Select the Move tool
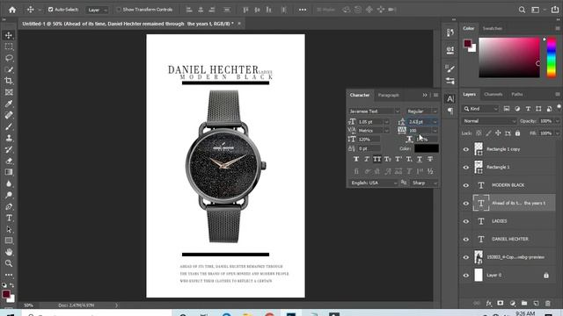The height and width of the screenshot is (316, 563). [x=9, y=35]
